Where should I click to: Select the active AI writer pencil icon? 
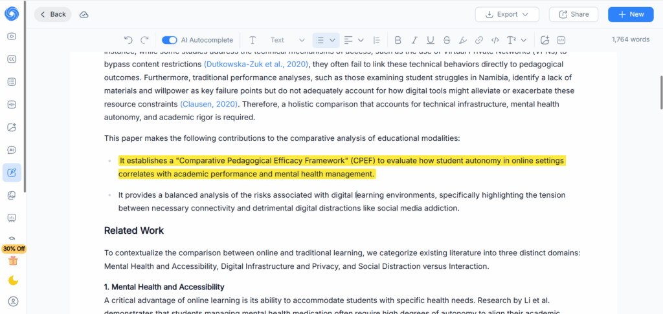tap(12, 173)
